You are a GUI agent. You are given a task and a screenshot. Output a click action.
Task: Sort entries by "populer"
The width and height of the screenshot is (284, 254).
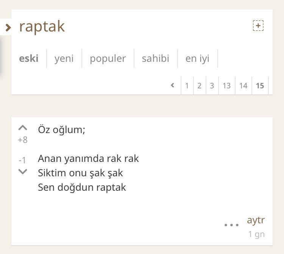pyautogui.click(x=108, y=59)
